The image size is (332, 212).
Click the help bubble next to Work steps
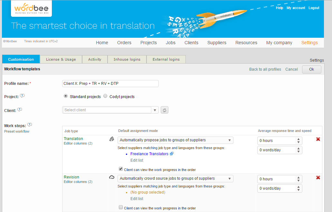[x=29, y=125]
